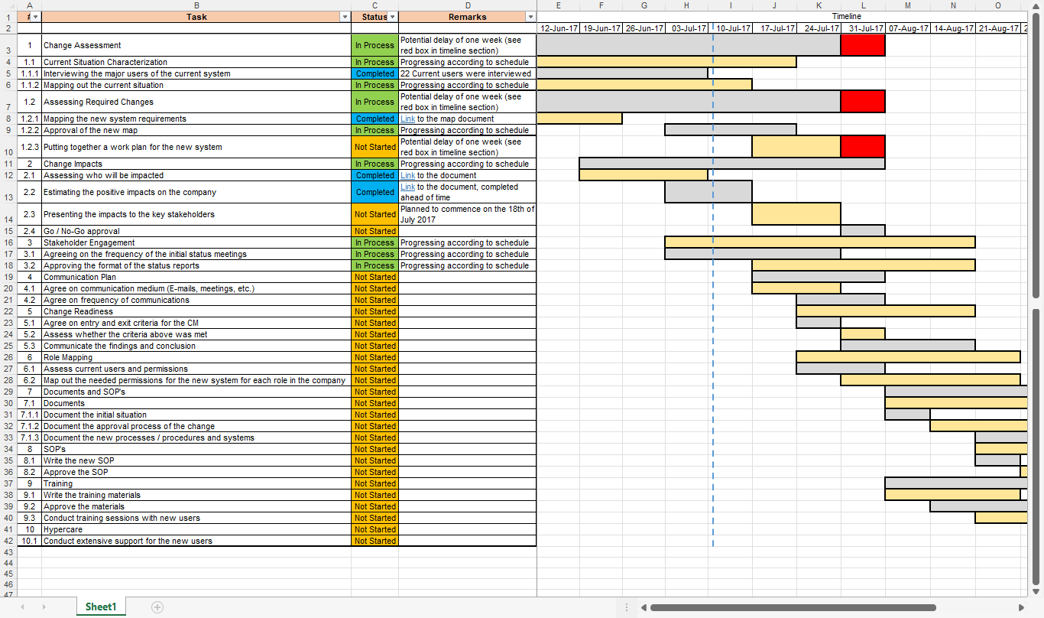Click the horizontal scrollbar thumb
The height and width of the screenshot is (618, 1044).
[793, 607]
